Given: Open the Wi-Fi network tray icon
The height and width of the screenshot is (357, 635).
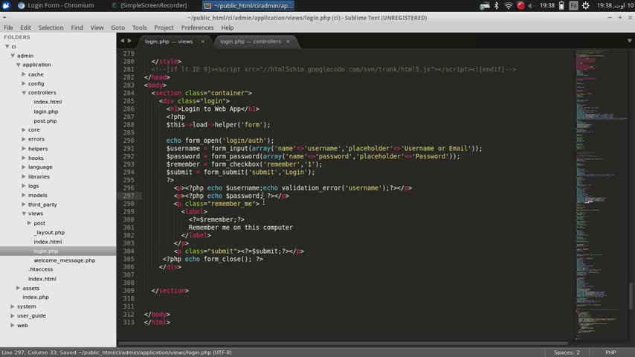Looking at the screenshot, I should coord(509,5).
